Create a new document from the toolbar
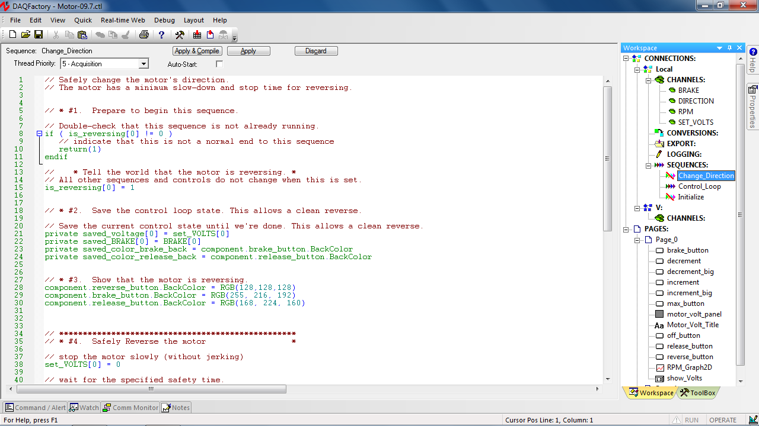Viewport: 759px width, 426px height. pyautogui.click(x=12, y=35)
